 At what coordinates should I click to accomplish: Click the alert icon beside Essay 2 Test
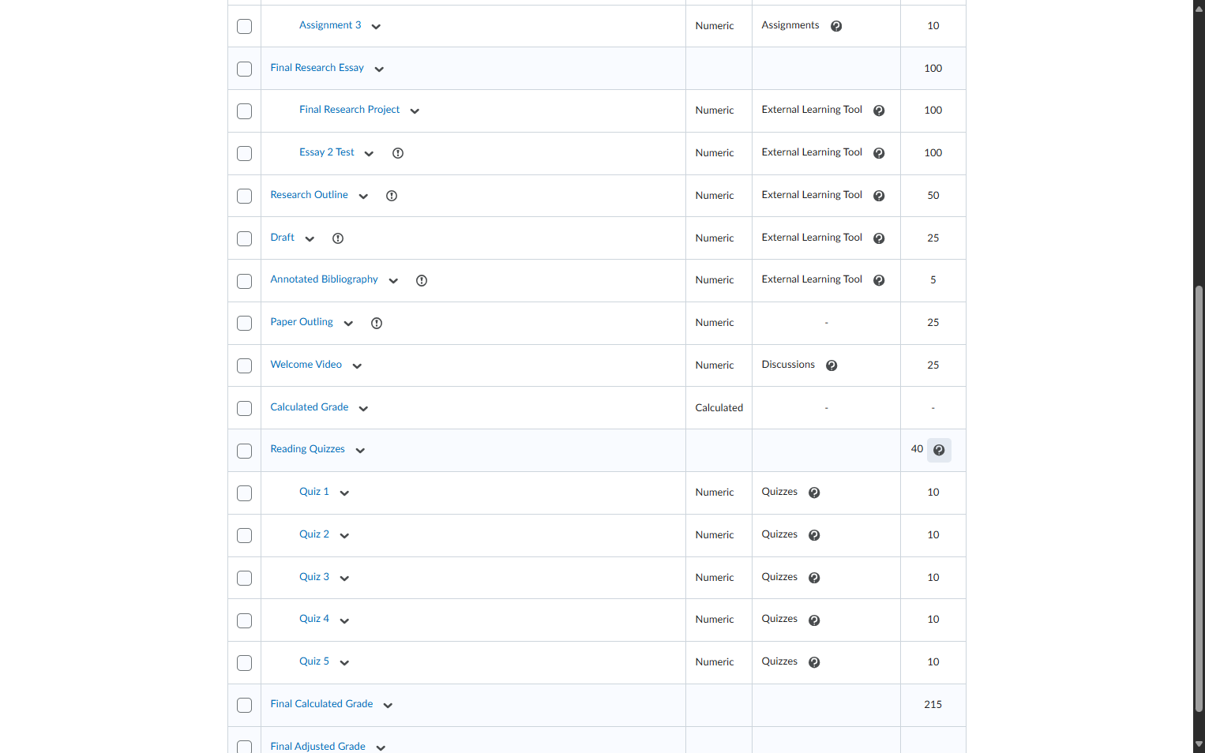398,153
